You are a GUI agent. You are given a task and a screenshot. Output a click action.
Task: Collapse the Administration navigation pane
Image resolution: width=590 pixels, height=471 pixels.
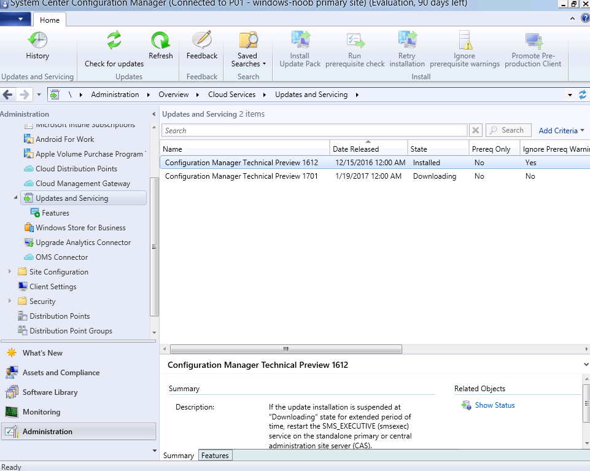coord(153,114)
